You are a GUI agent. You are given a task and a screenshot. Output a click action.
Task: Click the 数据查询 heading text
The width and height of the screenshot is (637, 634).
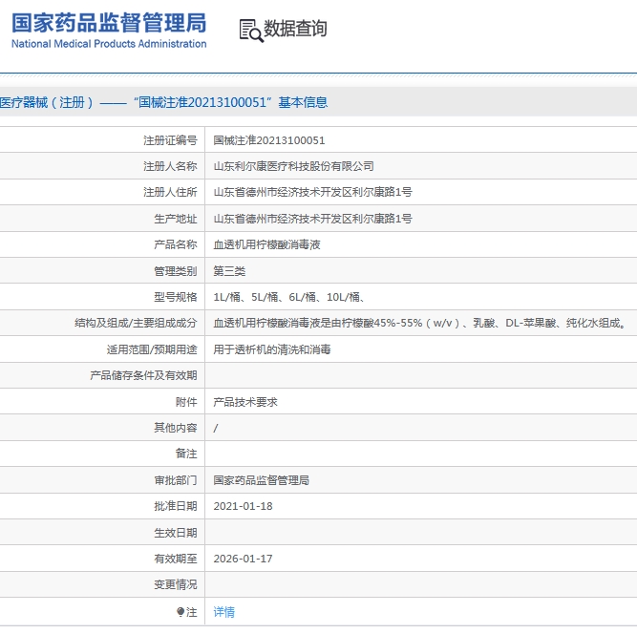pyautogui.click(x=295, y=29)
